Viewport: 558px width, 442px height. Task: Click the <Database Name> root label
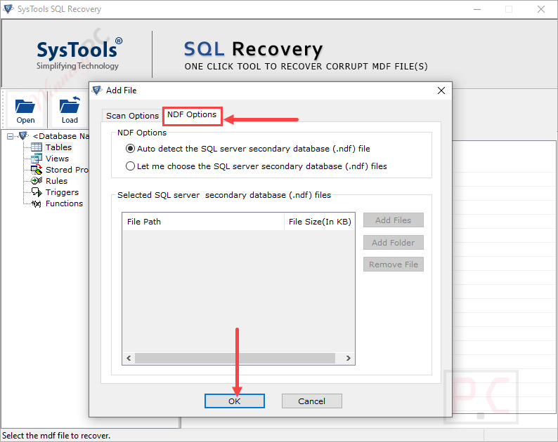point(60,136)
